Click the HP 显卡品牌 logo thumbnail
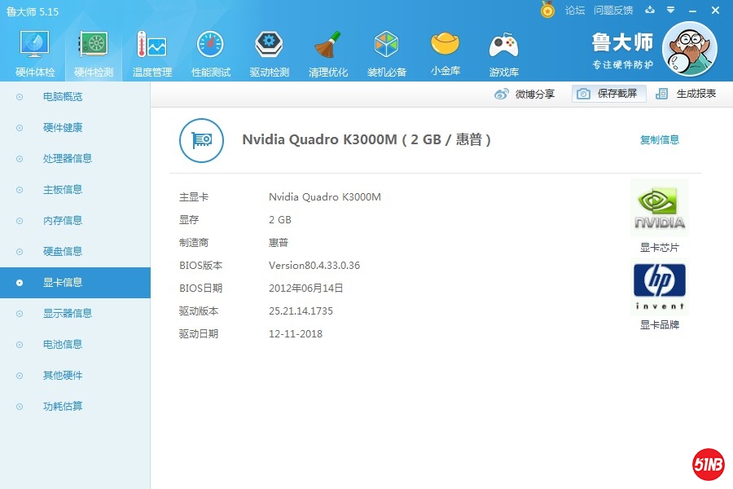The width and height of the screenshot is (733, 489). [659, 287]
